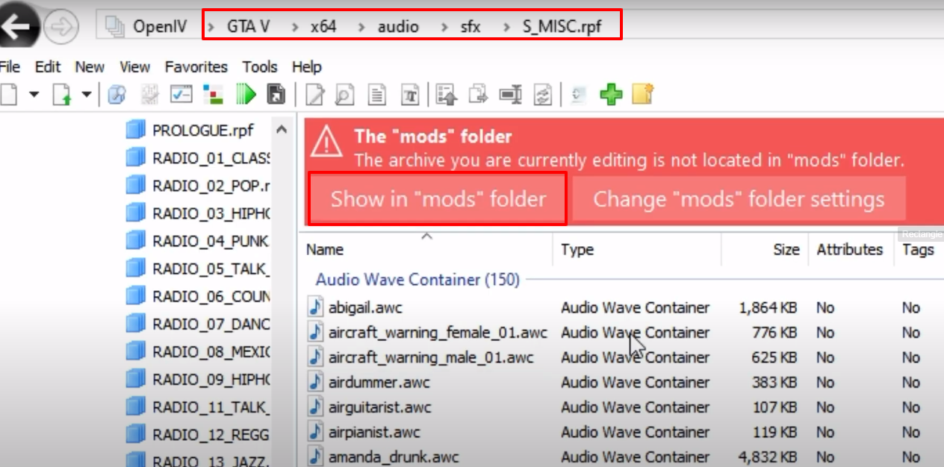Expand the sfx breadcrumb chevron
Image resolution: width=944 pixels, height=467 pixels.
point(446,28)
